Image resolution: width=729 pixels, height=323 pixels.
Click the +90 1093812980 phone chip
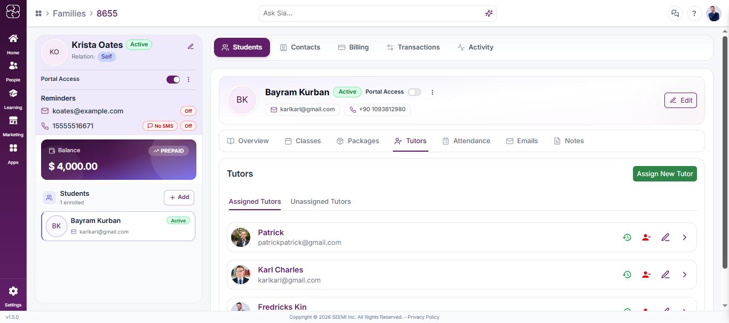click(x=377, y=110)
